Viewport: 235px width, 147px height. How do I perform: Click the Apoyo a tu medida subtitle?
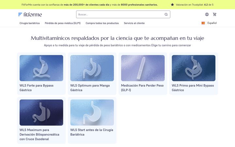(117, 45)
